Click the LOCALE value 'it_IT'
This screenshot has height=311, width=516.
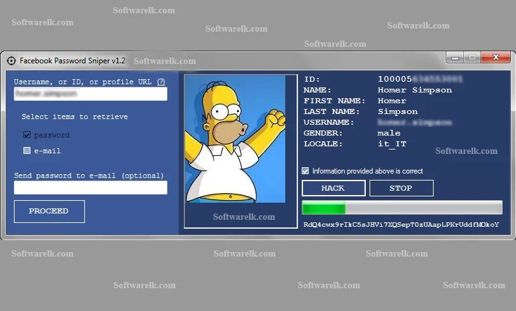coord(392,144)
